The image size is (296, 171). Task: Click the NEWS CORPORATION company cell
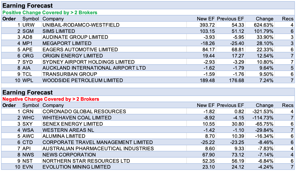[x=69, y=155]
